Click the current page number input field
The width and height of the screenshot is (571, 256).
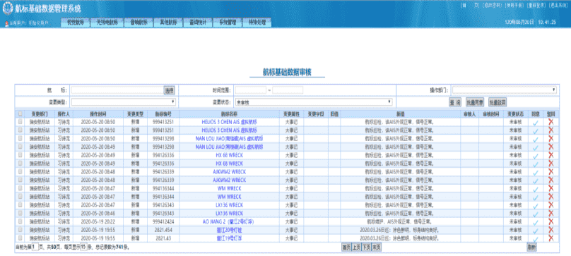35,248
